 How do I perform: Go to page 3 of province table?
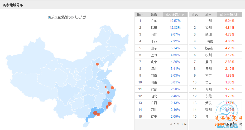tap(181, 124)
